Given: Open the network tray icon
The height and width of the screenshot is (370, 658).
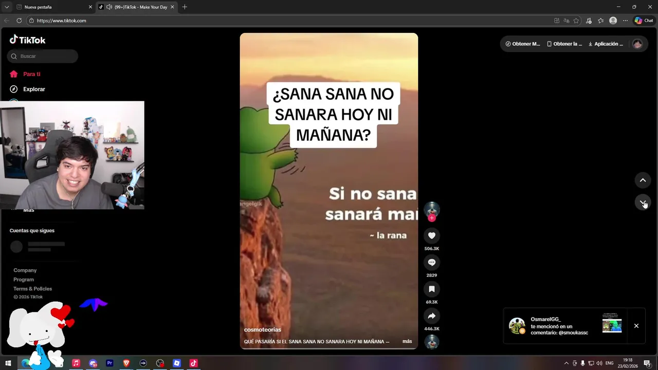Looking at the screenshot, I should 591,363.
